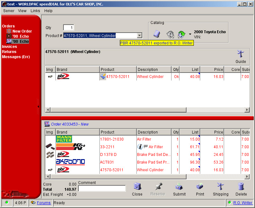Click left arrow of order table scrollbar

pyautogui.click(x=47, y=176)
